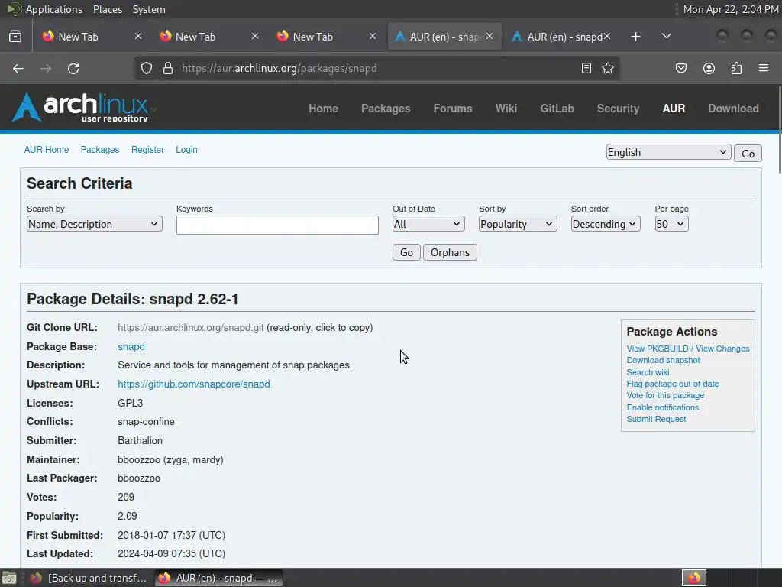Screen dimensions: 782x587
Task: Open the Per page dropdown
Action: click(671, 224)
